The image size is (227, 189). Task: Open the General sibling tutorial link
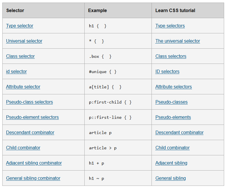click(171, 178)
